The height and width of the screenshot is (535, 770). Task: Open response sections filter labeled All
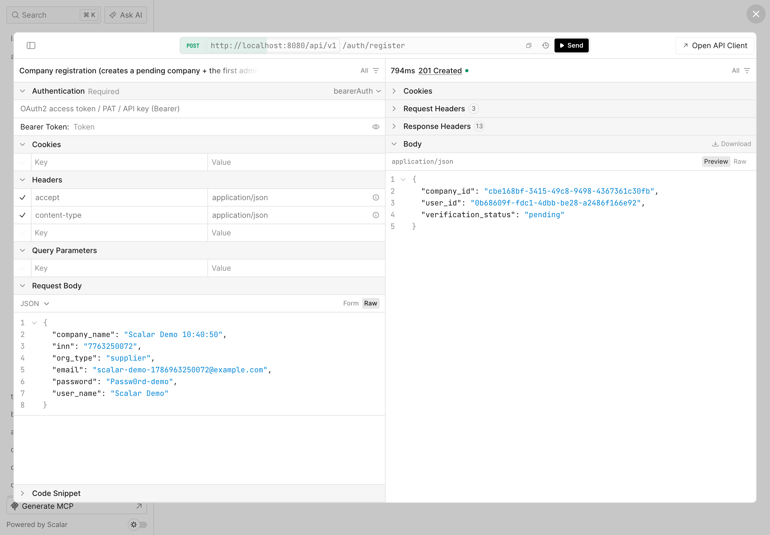coord(741,71)
